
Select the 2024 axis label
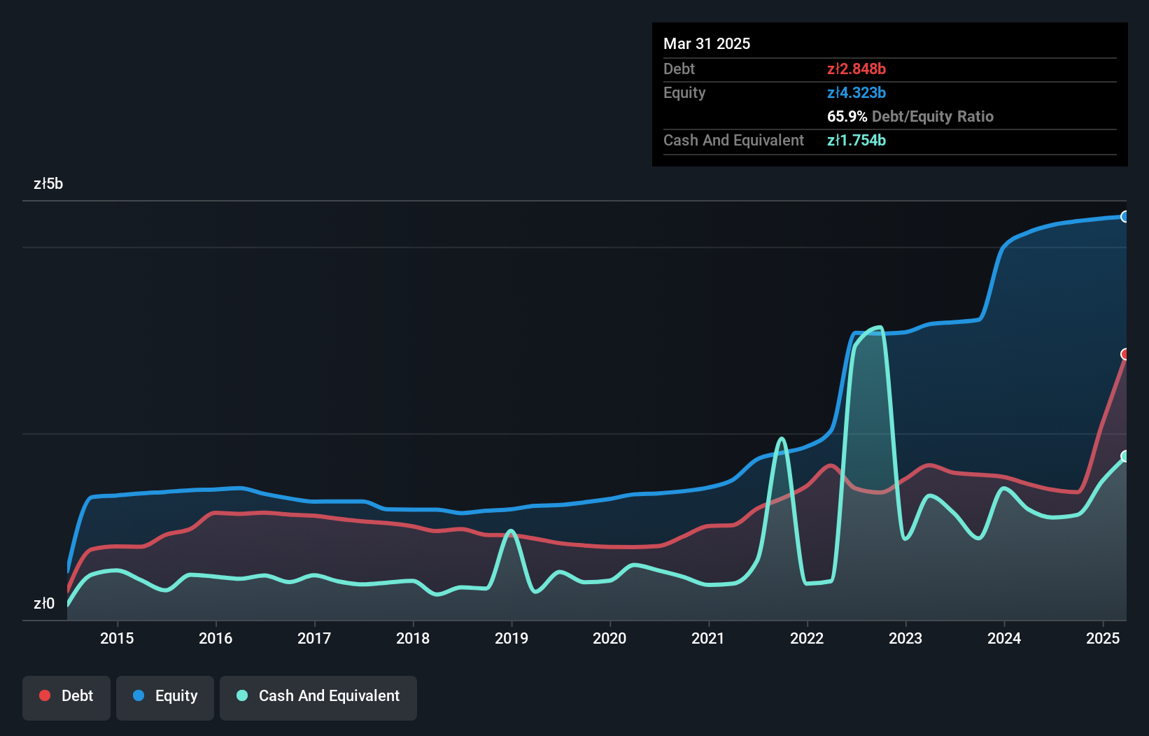coord(1004,638)
